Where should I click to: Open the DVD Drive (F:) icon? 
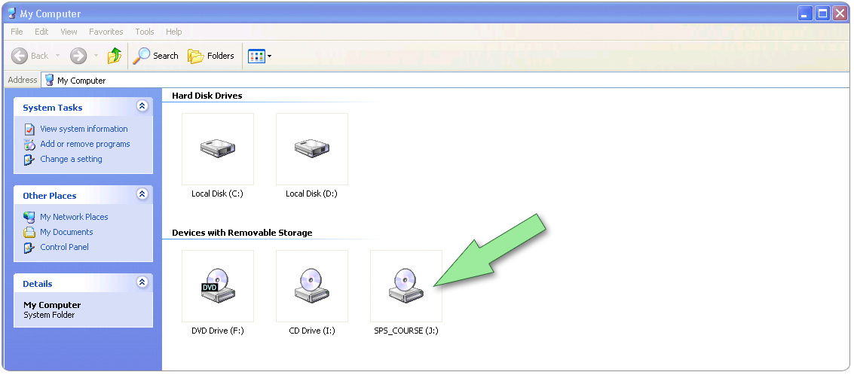[217, 286]
